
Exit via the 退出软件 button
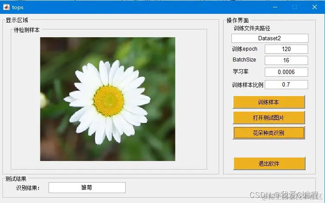click(269, 164)
